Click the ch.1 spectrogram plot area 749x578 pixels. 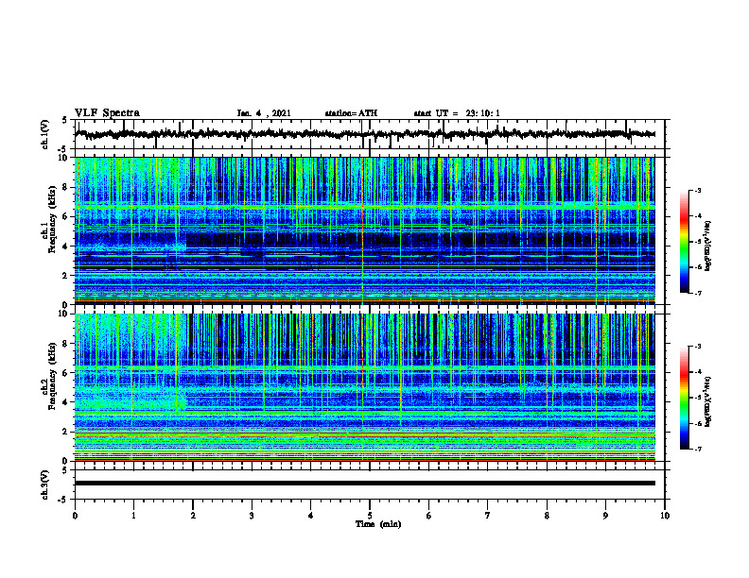point(365,230)
